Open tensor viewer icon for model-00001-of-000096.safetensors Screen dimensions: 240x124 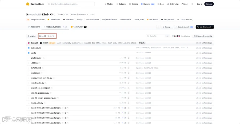tap(66, 108)
